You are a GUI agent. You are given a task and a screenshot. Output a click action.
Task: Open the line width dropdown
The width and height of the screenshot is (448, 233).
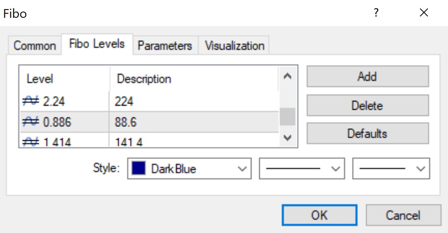point(391,168)
